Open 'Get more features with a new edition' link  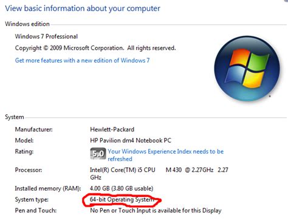[82, 60]
